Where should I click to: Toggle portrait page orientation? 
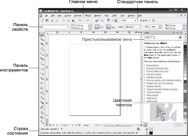[x=97, y=27]
